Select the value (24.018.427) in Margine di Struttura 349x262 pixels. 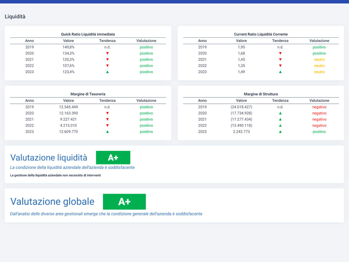point(241,107)
